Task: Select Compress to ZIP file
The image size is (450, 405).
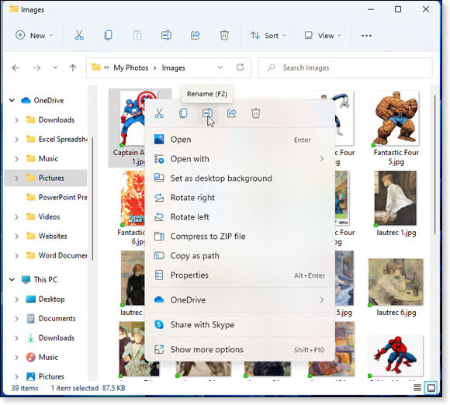Action: (x=240, y=236)
